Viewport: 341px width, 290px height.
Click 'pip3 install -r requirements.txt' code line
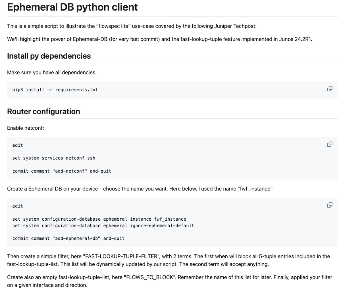(x=55, y=90)
